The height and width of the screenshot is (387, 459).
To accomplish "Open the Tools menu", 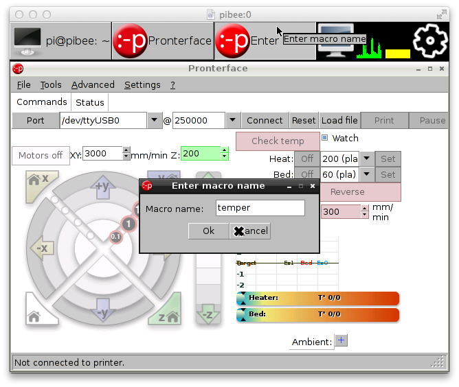I will [51, 85].
